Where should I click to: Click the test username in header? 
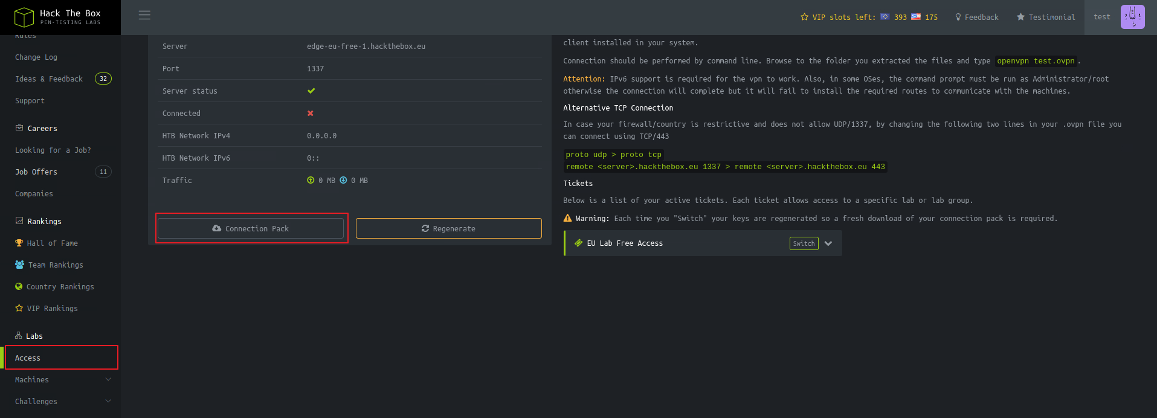click(x=1101, y=17)
